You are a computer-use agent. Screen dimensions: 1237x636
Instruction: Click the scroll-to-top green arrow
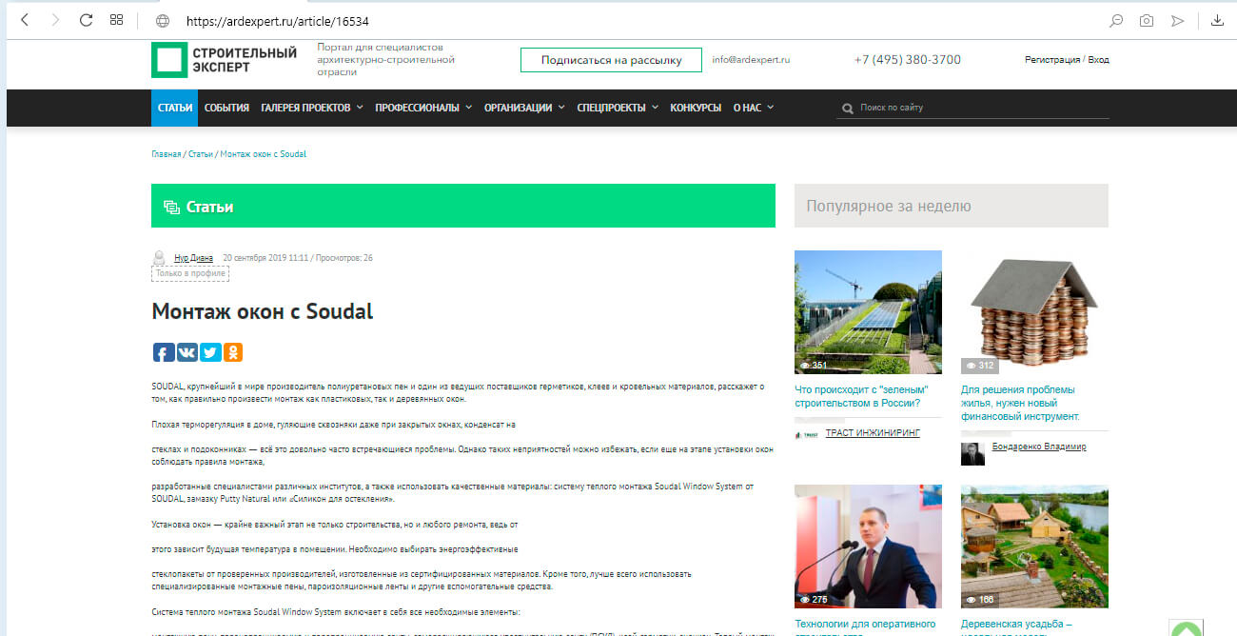[1187, 628]
